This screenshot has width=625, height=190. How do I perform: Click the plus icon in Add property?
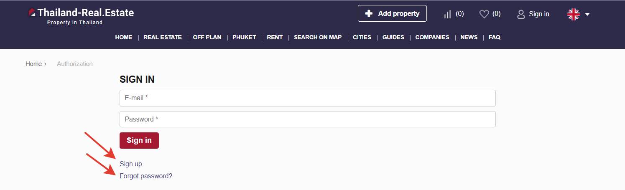coord(369,14)
